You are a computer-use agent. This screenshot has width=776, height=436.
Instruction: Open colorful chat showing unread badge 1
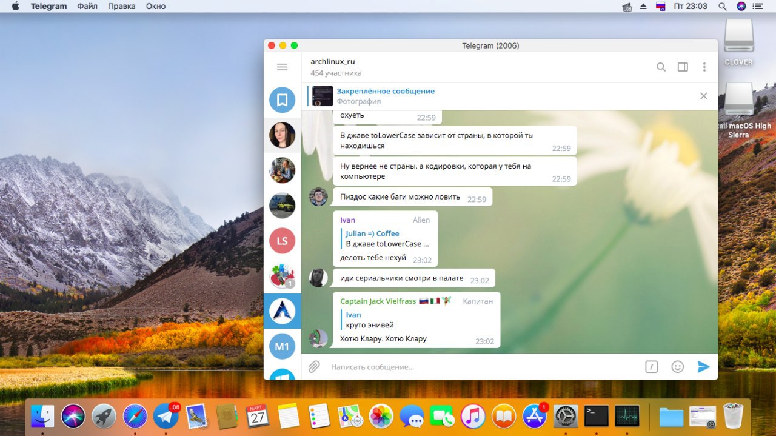(x=282, y=276)
